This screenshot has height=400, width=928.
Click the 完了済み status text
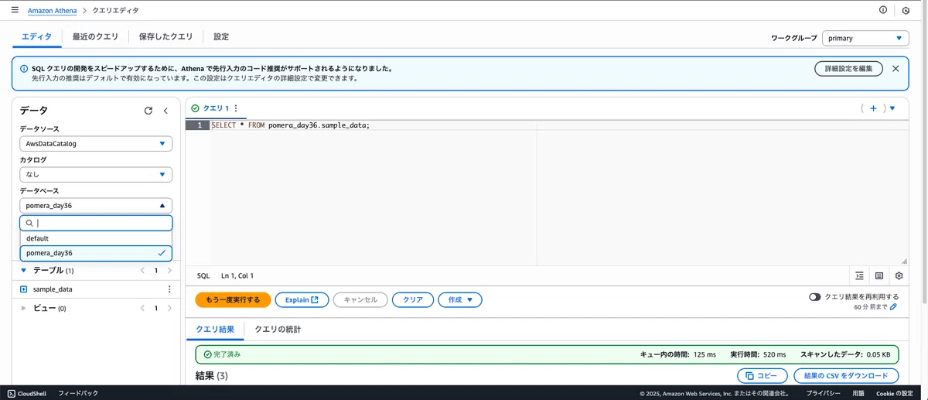pos(227,354)
